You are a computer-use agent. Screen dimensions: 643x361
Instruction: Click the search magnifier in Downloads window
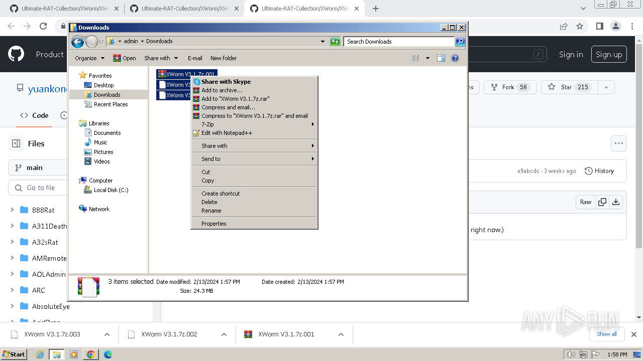click(x=460, y=42)
